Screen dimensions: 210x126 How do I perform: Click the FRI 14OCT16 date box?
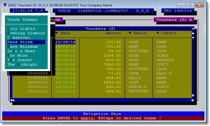(x=178, y=11)
